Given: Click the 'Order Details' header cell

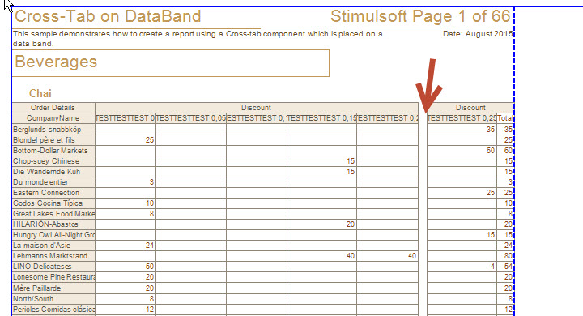Looking at the screenshot, I should click(53, 108).
